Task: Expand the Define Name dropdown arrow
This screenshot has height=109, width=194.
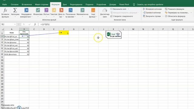Action: (x=128, y=9)
